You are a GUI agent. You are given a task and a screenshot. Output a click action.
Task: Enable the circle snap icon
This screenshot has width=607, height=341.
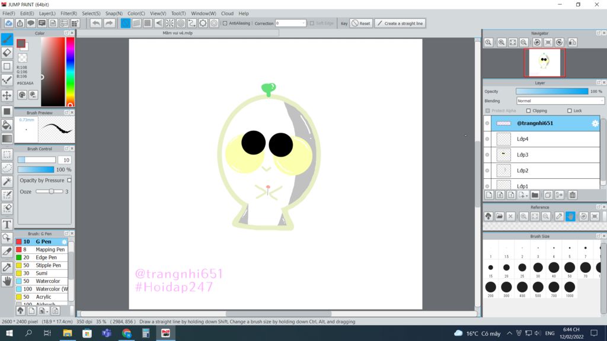pyautogui.click(x=181, y=23)
